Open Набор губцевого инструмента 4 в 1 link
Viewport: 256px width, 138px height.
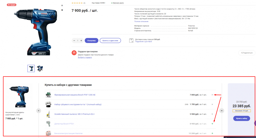pos(78,105)
